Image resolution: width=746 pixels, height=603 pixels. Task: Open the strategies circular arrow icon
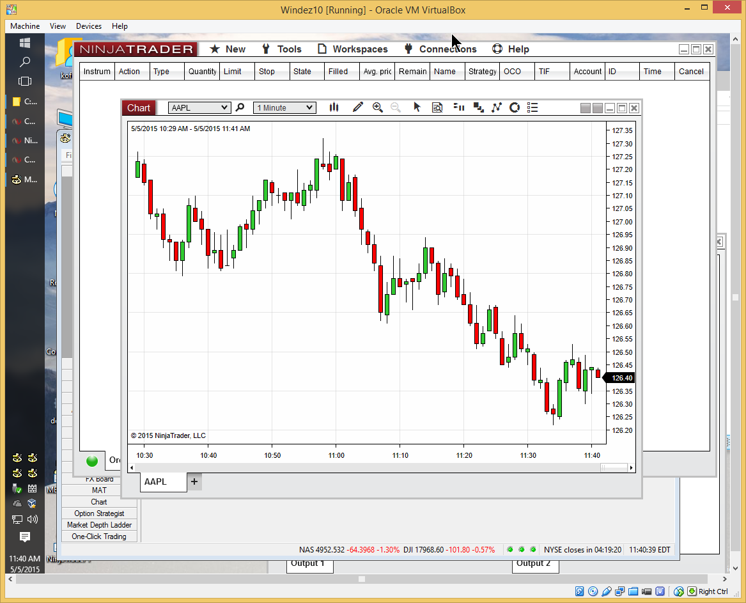515,107
